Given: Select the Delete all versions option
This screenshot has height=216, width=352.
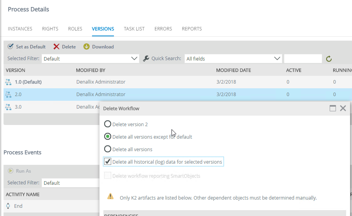Looking at the screenshot, I should [108, 149].
